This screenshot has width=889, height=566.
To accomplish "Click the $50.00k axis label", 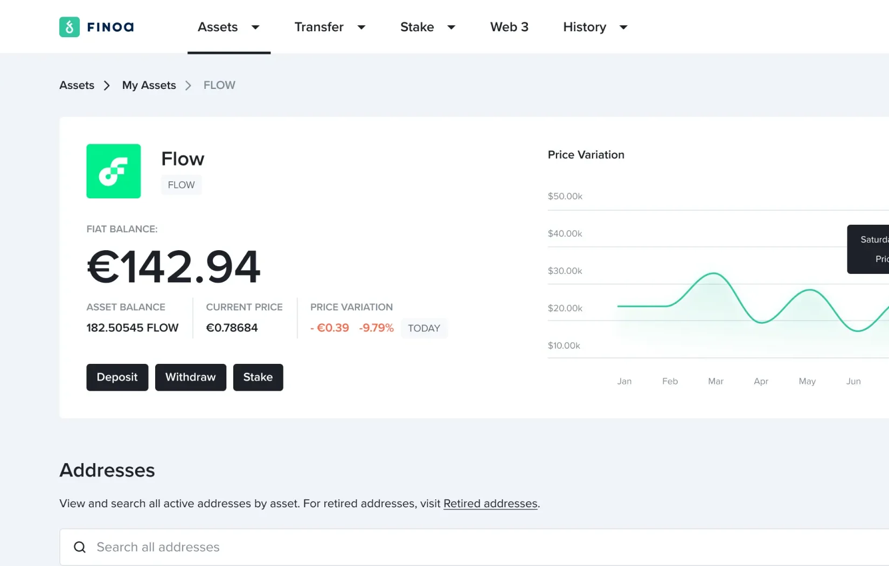I will tap(565, 196).
